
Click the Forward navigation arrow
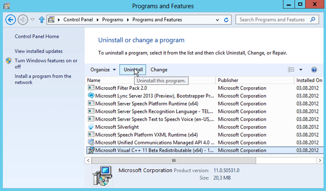click(x=22, y=20)
